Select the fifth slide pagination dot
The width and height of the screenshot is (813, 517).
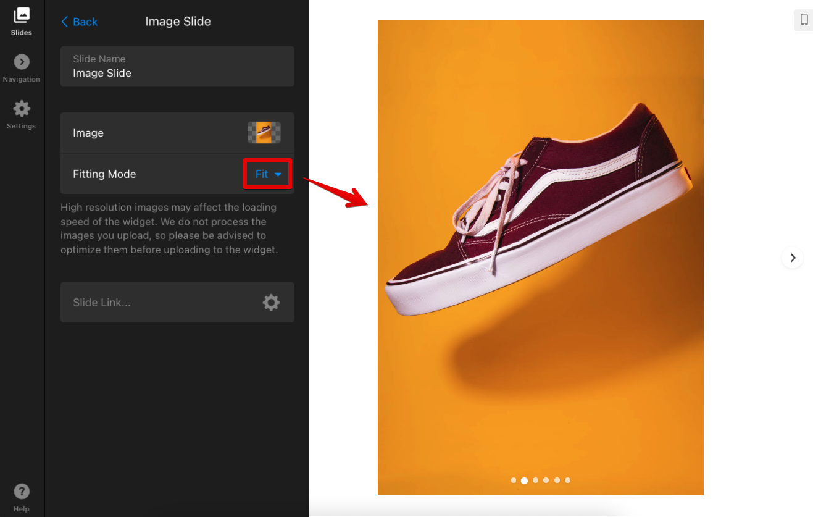[557, 480]
